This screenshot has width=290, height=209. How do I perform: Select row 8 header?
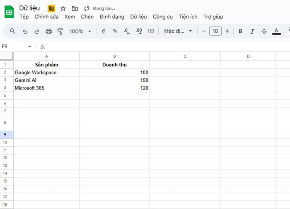coord(5,123)
